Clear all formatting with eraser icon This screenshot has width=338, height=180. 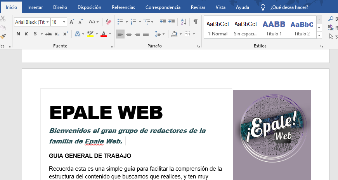(x=108, y=22)
